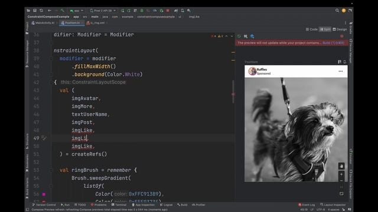Select the pan hand tool in preview
The height and width of the screenshot is (212, 378).
341,166
